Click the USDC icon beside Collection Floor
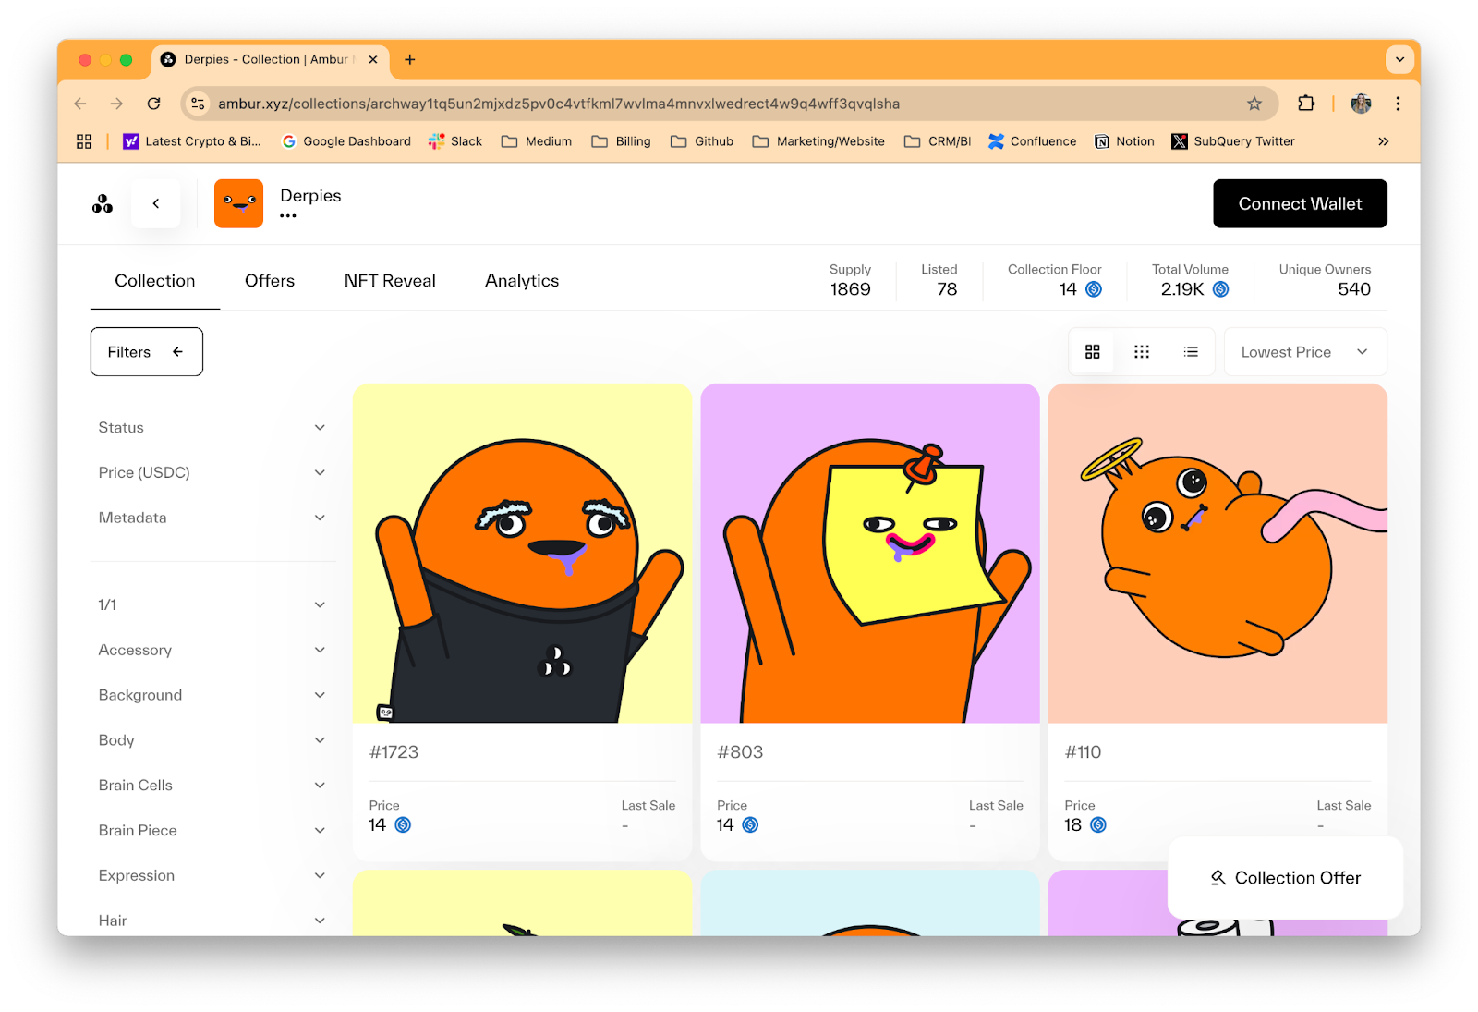The image size is (1478, 1012). point(1094,289)
